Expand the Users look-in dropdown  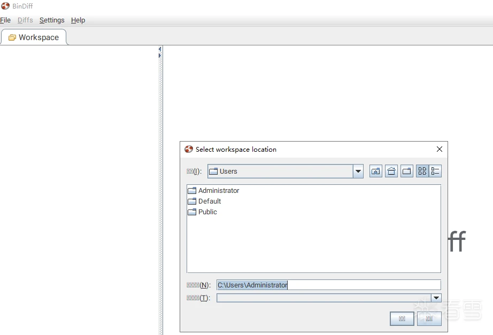pyautogui.click(x=358, y=172)
